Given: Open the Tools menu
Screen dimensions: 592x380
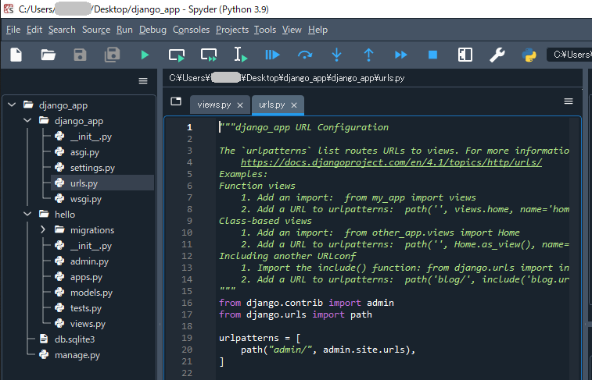Looking at the screenshot, I should (x=265, y=30).
